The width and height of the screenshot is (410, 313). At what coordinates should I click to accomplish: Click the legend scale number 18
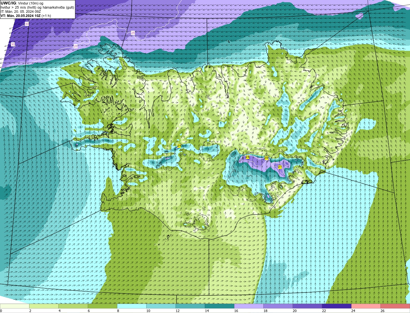(x=266, y=311)
